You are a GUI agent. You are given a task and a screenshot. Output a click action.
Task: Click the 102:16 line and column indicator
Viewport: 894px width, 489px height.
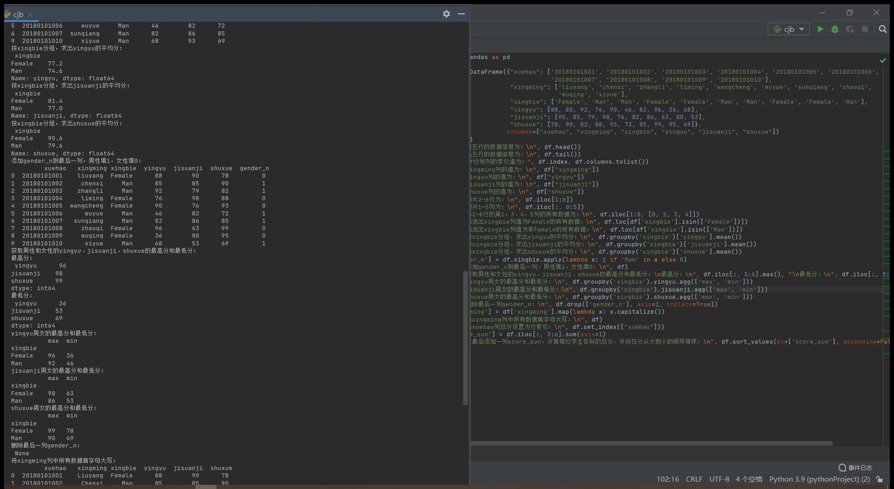tap(668, 479)
